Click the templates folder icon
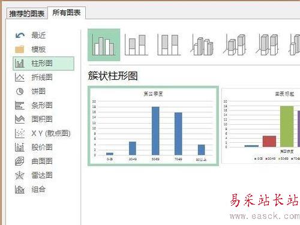The height and width of the screenshot is (225, 300). [20, 49]
